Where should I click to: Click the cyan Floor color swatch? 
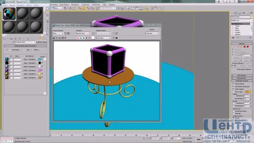[x=40, y=59]
